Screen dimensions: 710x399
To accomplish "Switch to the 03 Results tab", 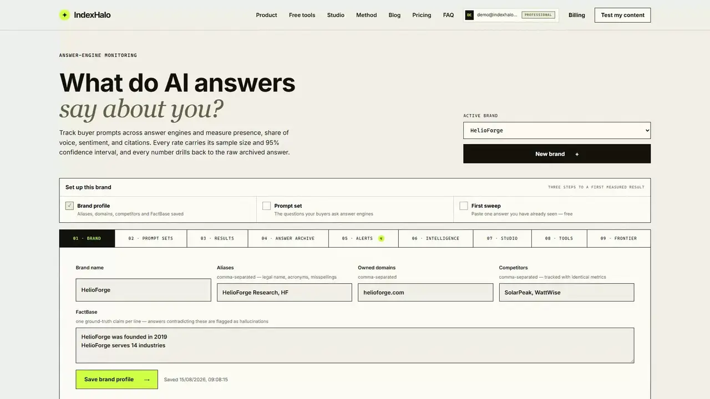I will [x=217, y=238].
